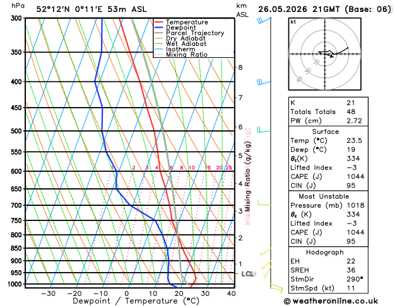397x306 pixels.
Task: Click the 'Surface' section heading
Action: [x=326, y=132]
